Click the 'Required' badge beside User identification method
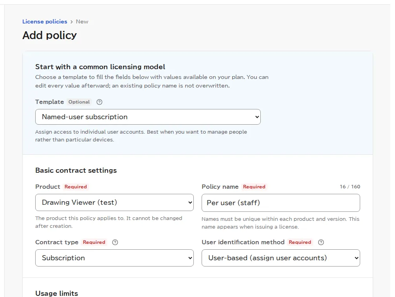395x297 pixels. (x=300, y=242)
